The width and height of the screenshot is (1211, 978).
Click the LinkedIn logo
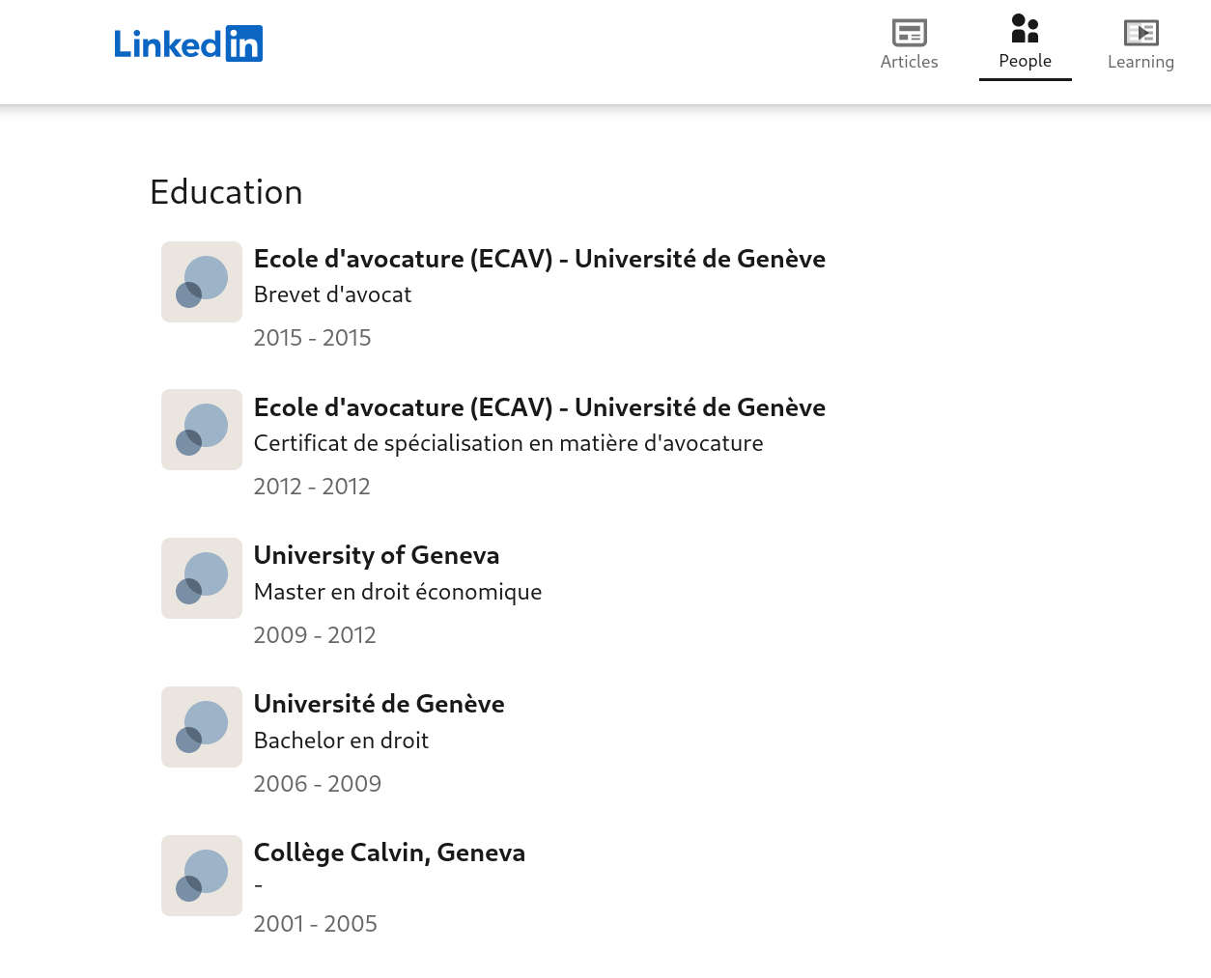click(x=188, y=44)
